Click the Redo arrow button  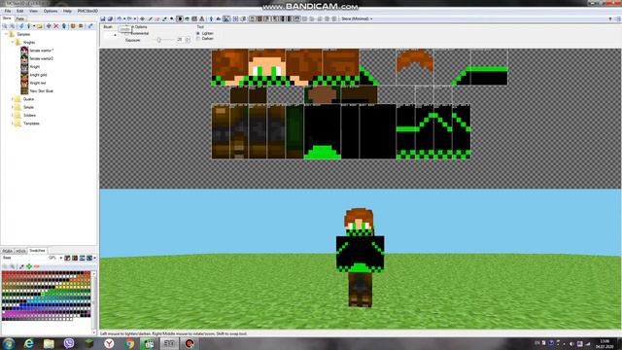tap(129, 18)
